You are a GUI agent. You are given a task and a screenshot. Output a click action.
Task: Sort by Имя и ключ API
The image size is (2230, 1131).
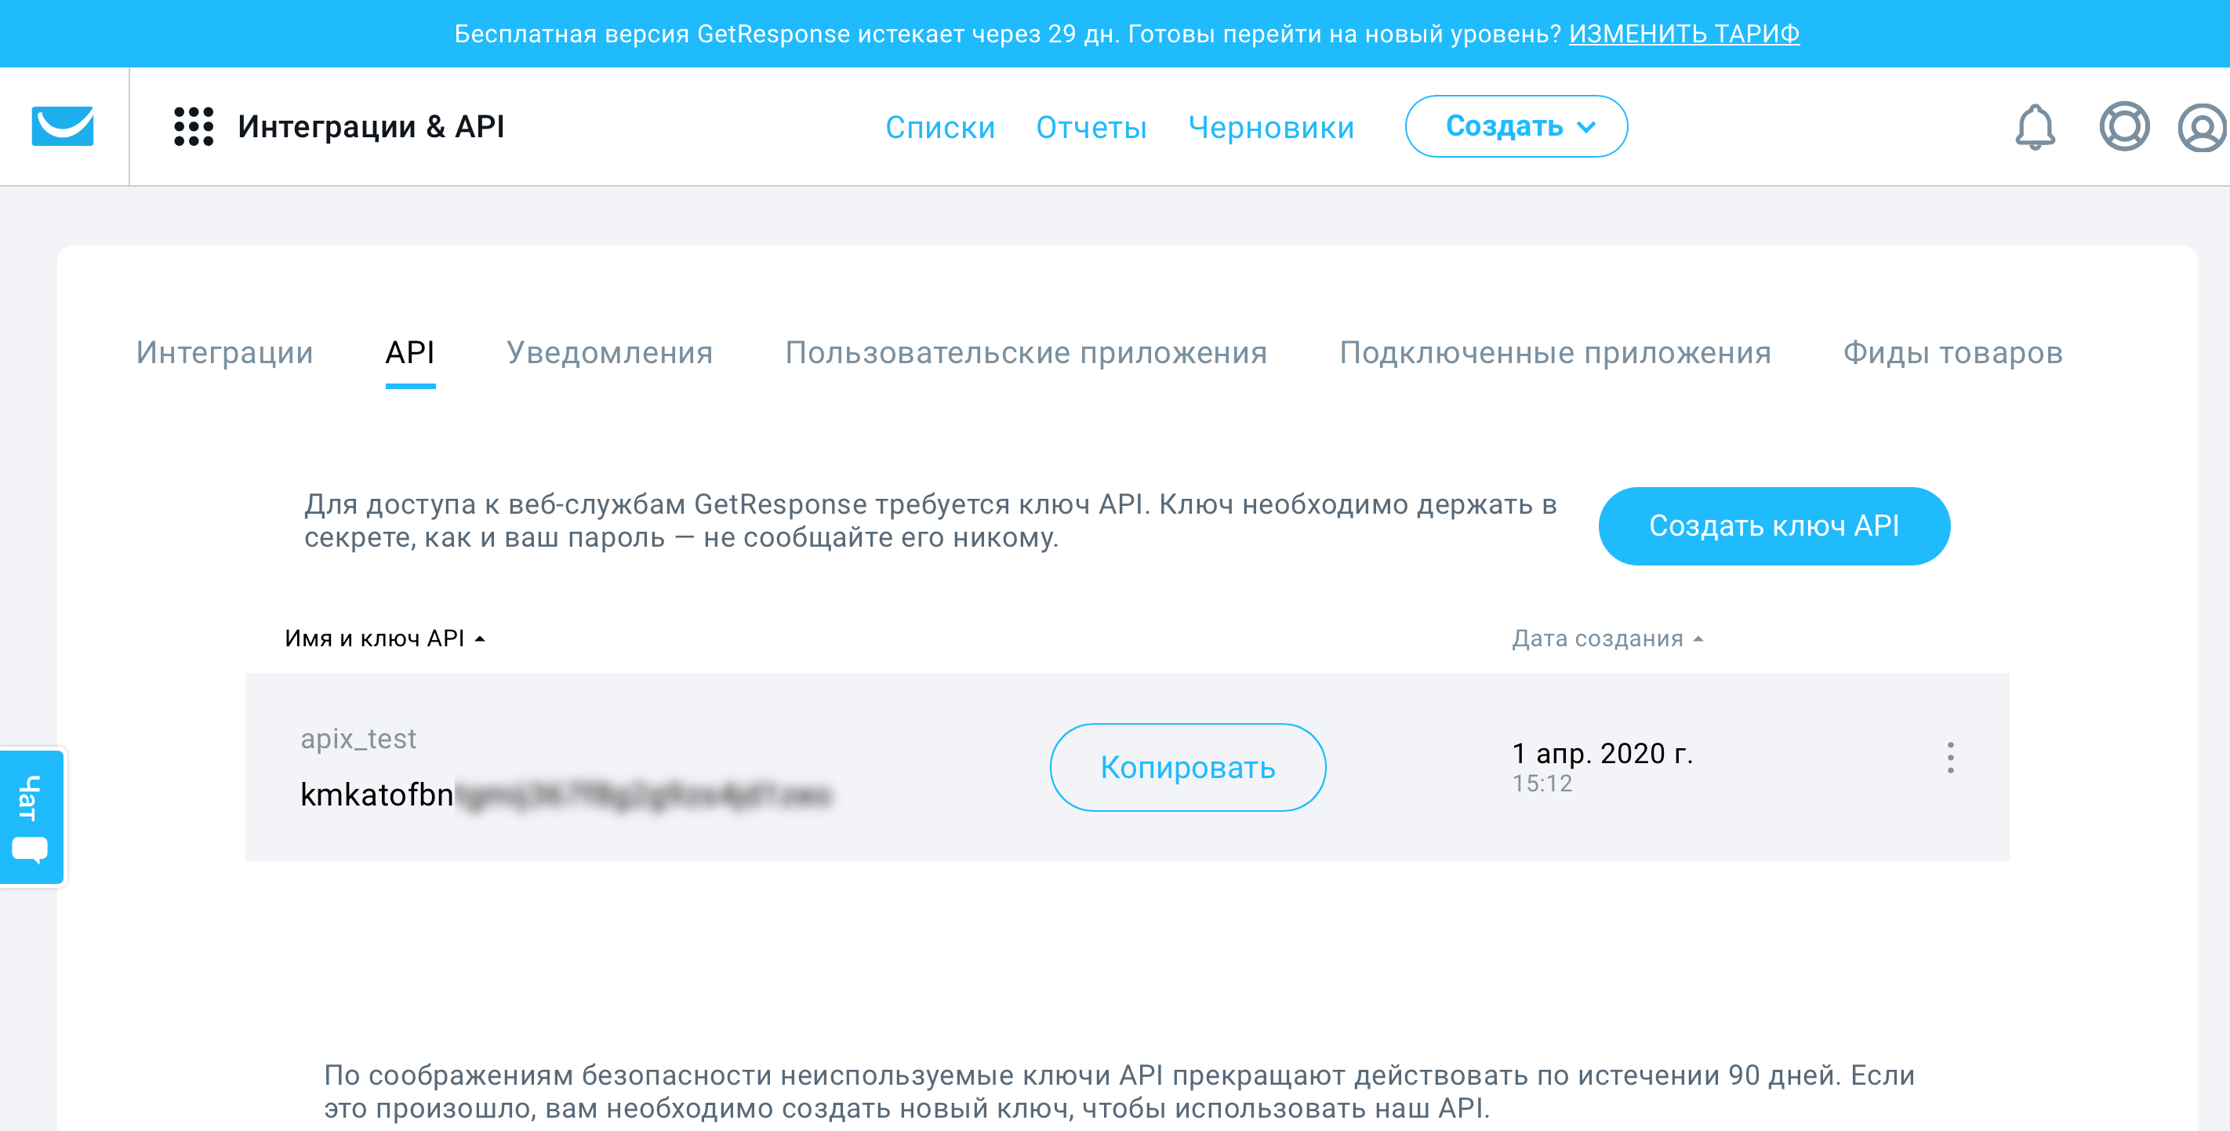click(384, 638)
